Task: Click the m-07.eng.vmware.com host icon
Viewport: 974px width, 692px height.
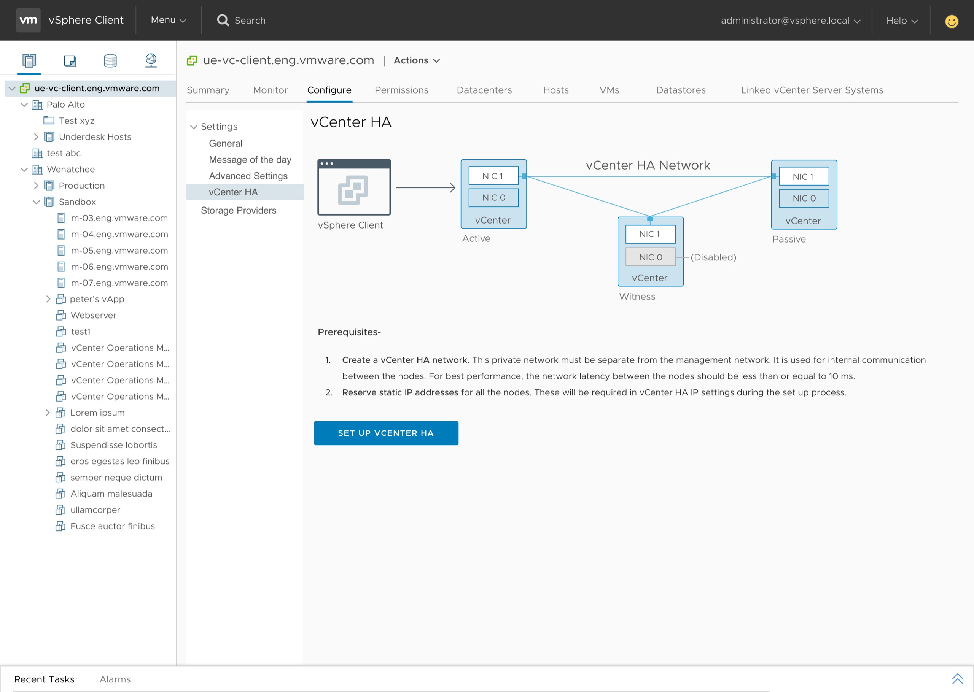Action: point(61,283)
